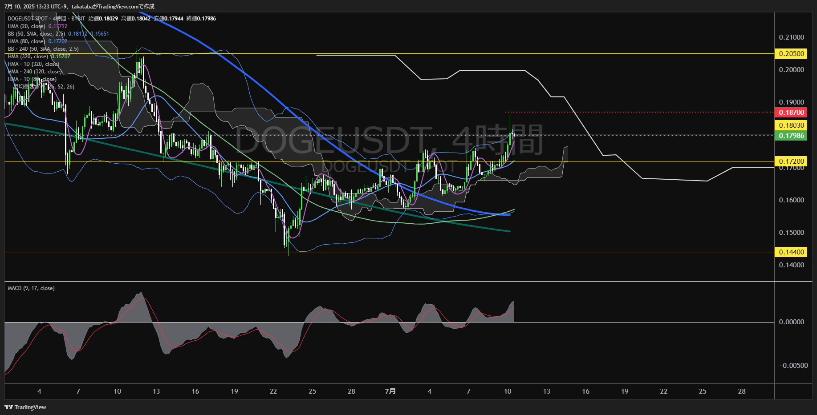817x415 pixels.
Task: Click the 0.21000 price axis tick
Action: point(792,37)
